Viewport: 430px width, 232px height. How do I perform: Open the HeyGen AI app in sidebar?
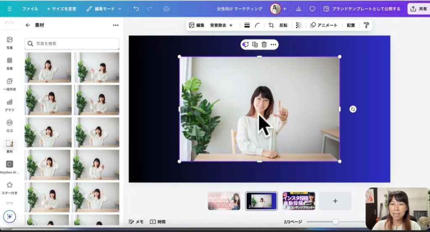pyautogui.click(x=9, y=167)
